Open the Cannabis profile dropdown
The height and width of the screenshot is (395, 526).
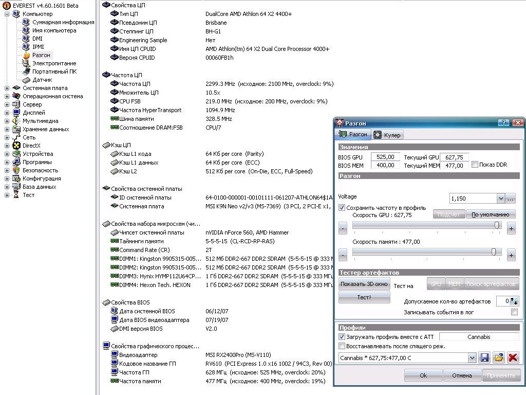[x=472, y=358]
